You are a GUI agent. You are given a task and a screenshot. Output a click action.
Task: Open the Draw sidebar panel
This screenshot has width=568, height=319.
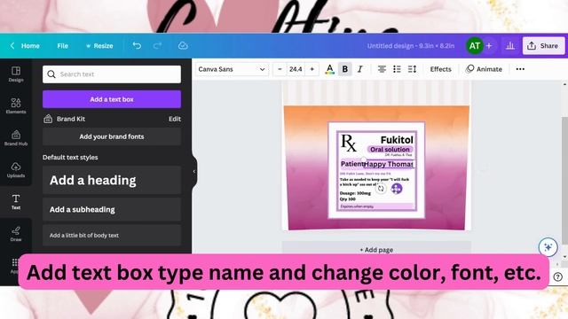(16, 234)
